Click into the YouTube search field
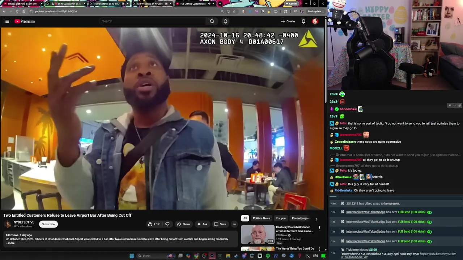The width and height of the screenshot is (463, 260). coord(152,21)
